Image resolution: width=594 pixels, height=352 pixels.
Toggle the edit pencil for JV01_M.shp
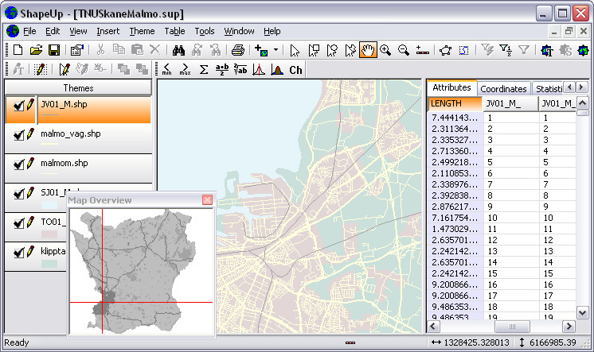click(x=30, y=104)
